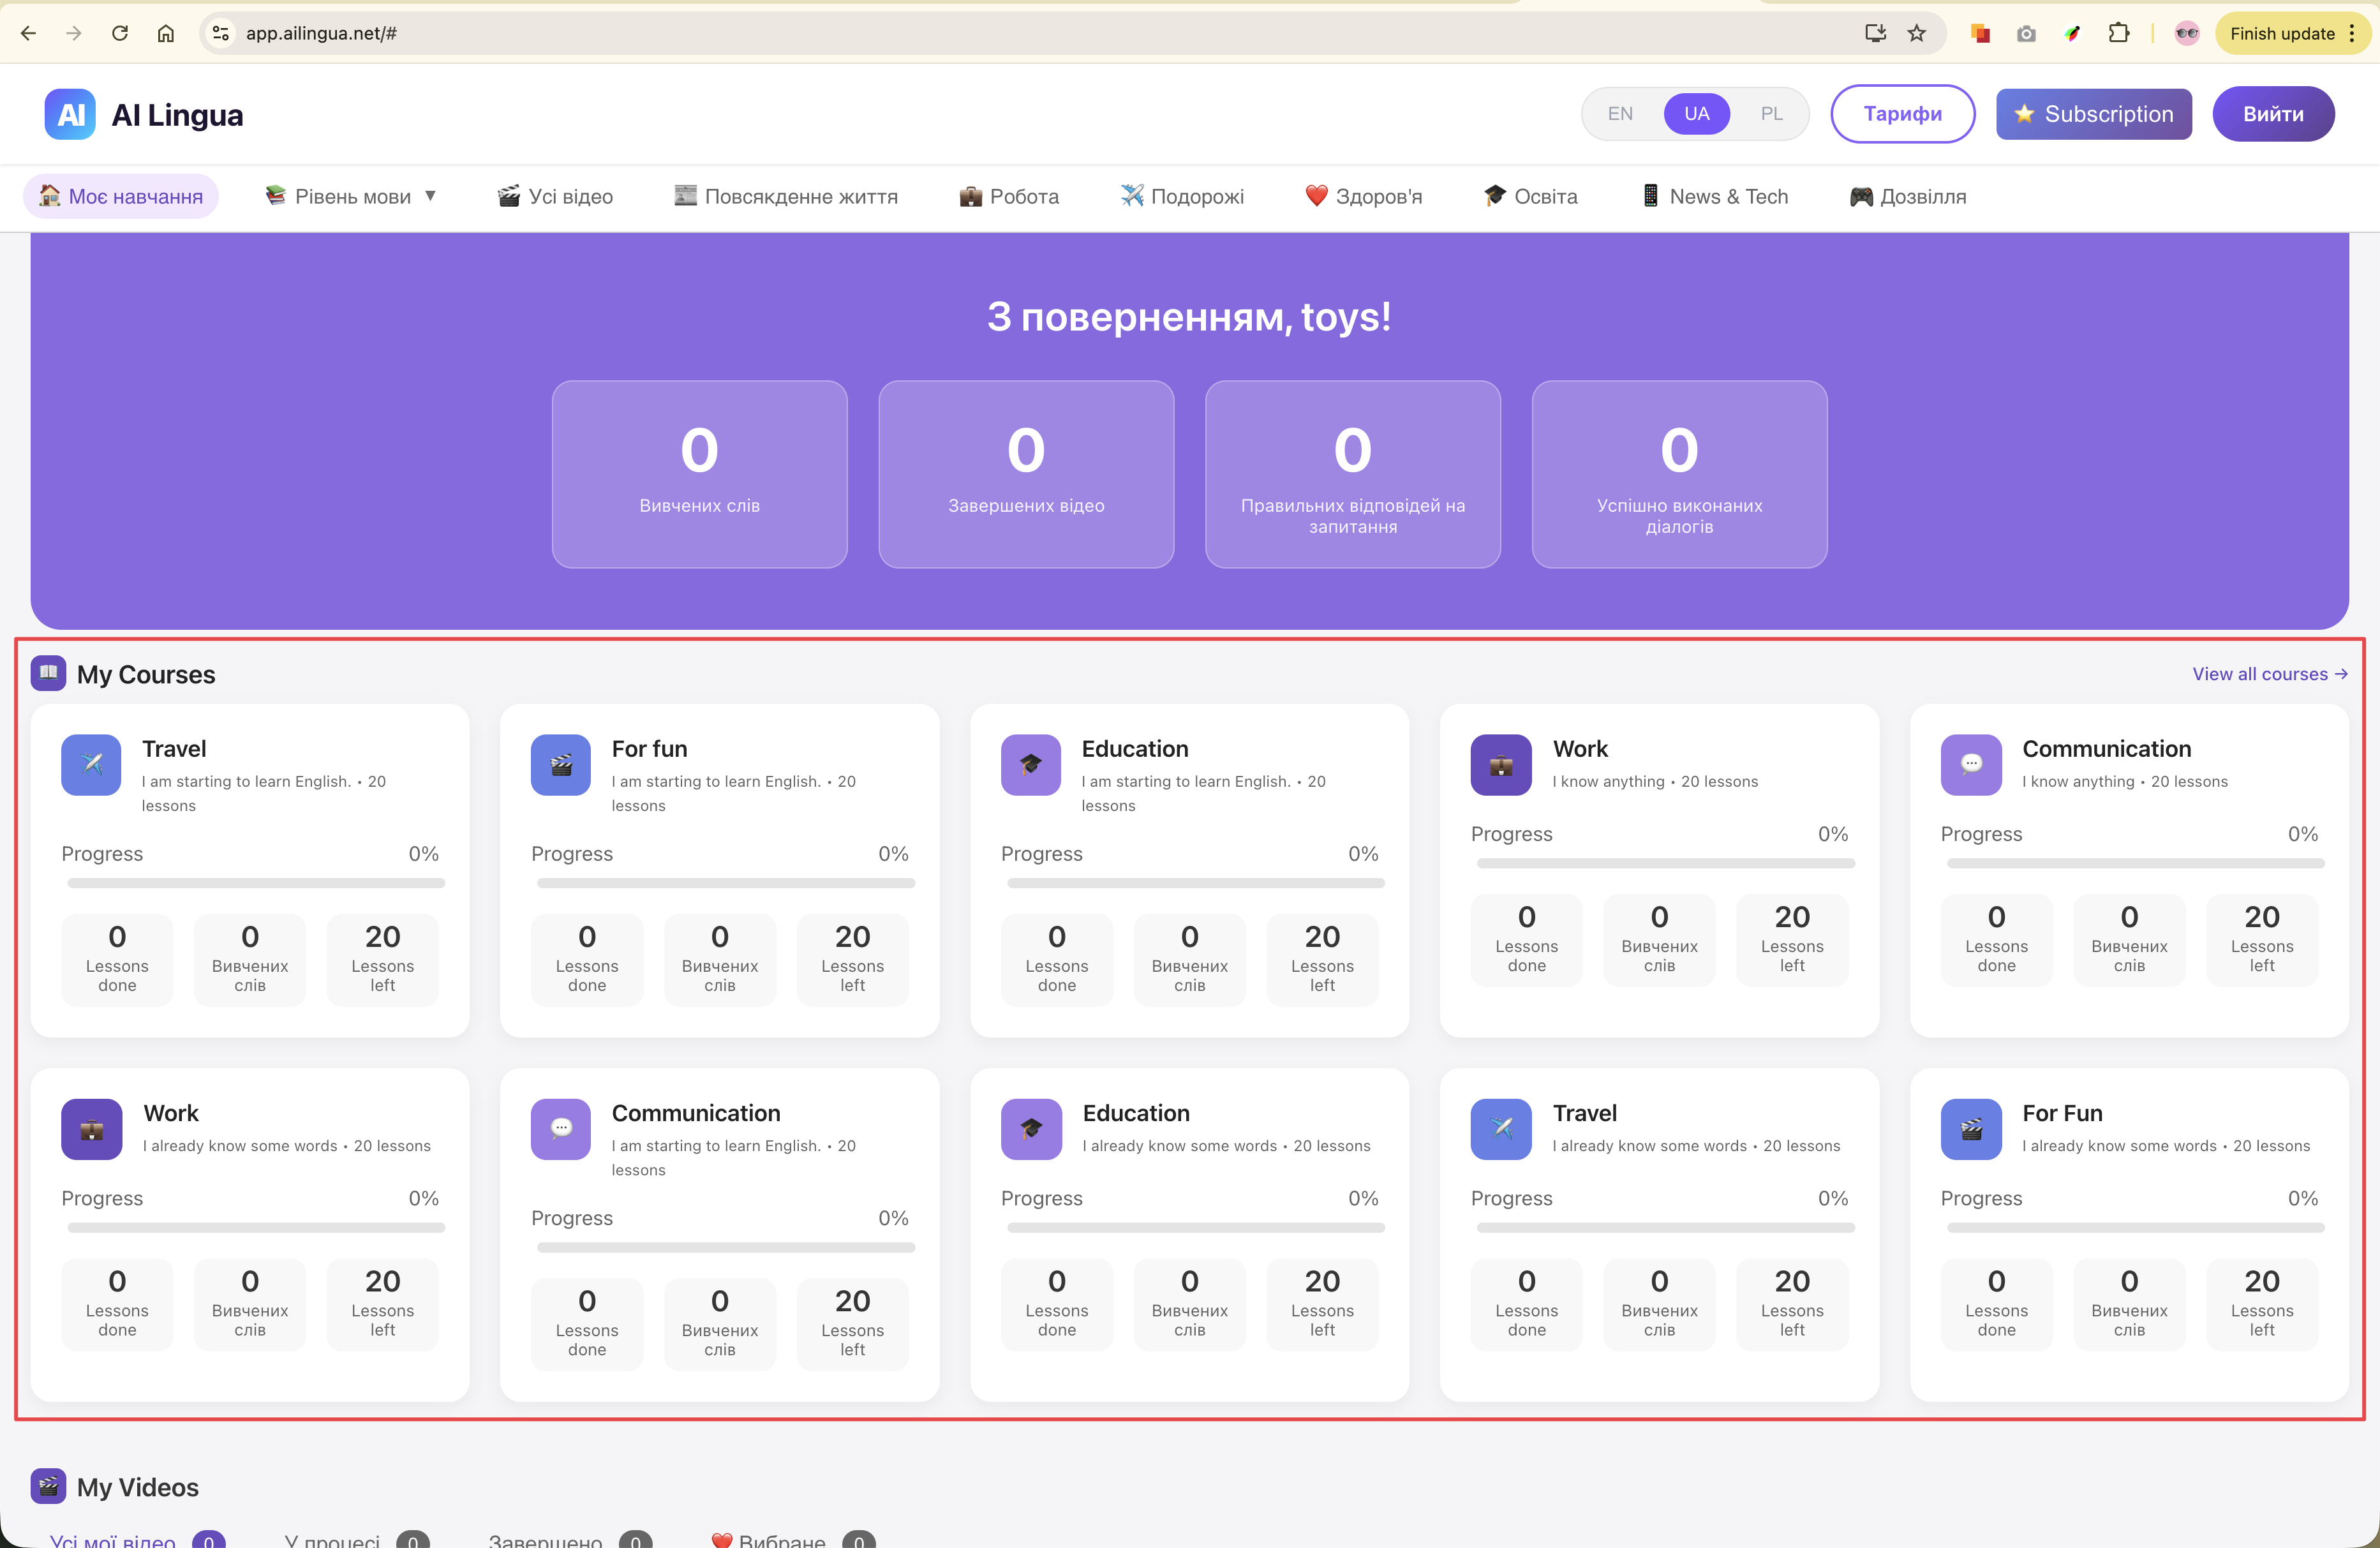Open View all courses link
Viewport: 2380px width, 1548px height.
click(2269, 674)
